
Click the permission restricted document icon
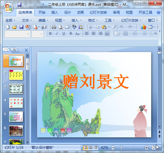point(35,27)
